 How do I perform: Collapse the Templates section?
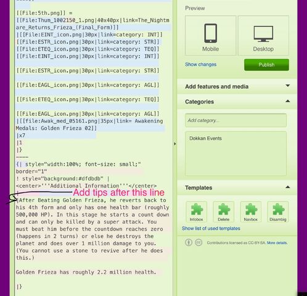click(x=237, y=187)
